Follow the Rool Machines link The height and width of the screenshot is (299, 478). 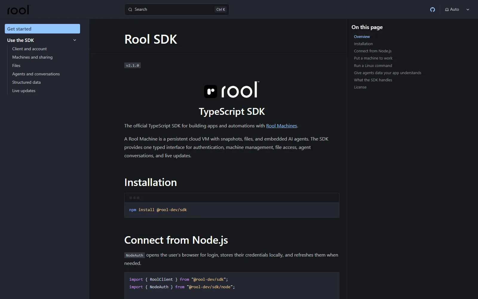281,126
